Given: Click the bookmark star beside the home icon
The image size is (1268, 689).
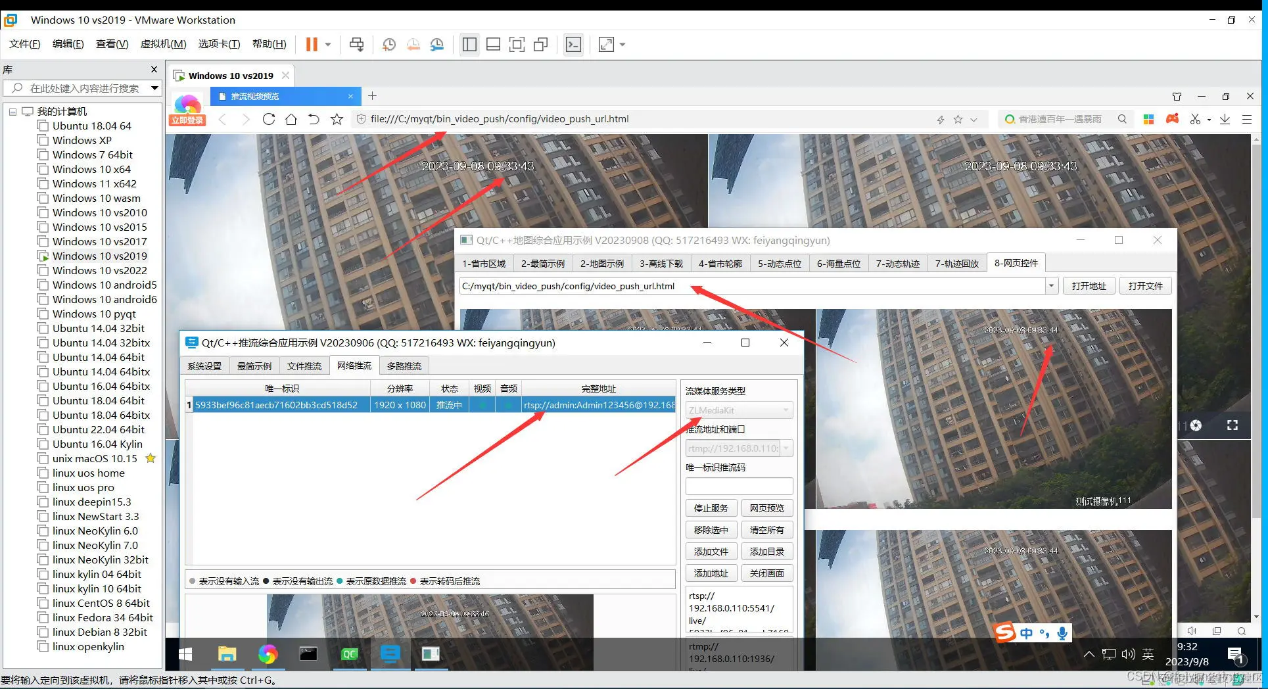Looking at the screenshot, I should (x=337, y=119).
